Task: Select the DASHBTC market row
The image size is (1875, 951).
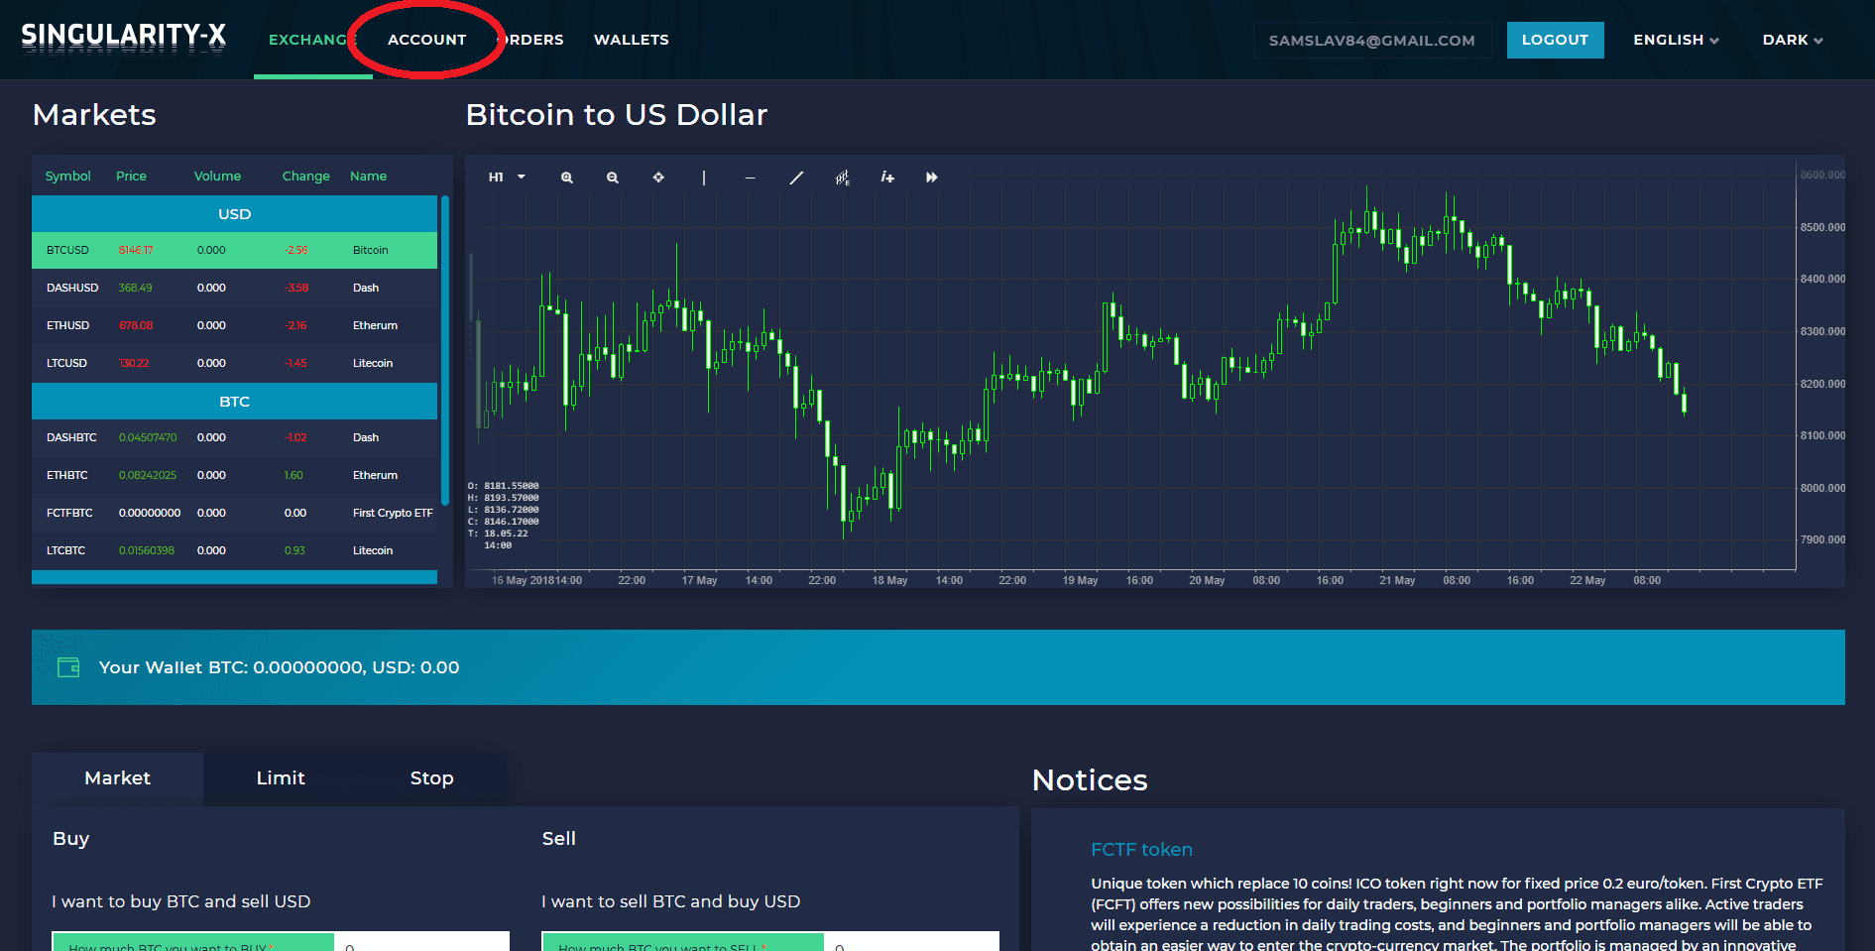Action: (234, 437)
